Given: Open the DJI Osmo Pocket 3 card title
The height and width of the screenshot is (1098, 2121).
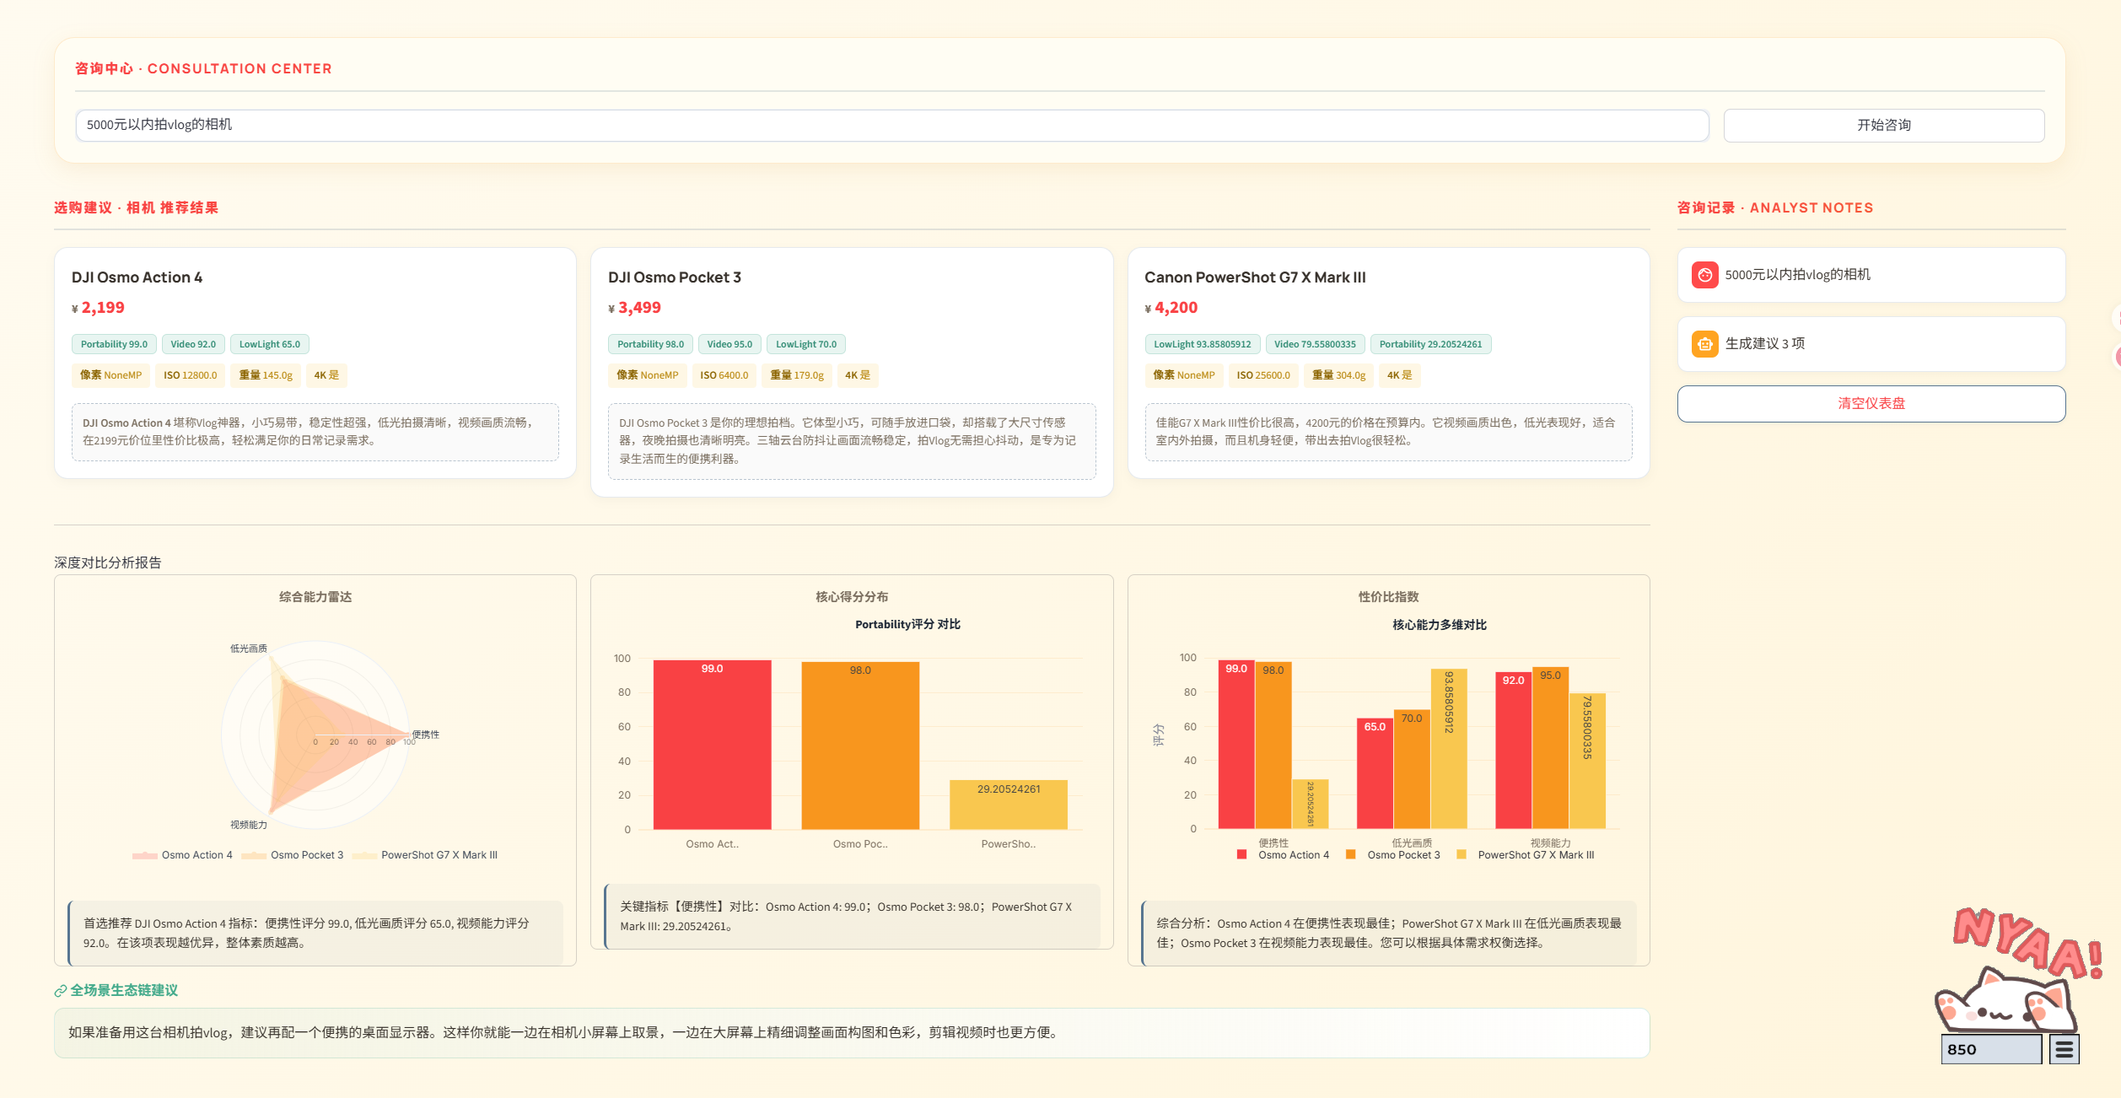Looking at the screenshot, I should [x=675, y=277].
